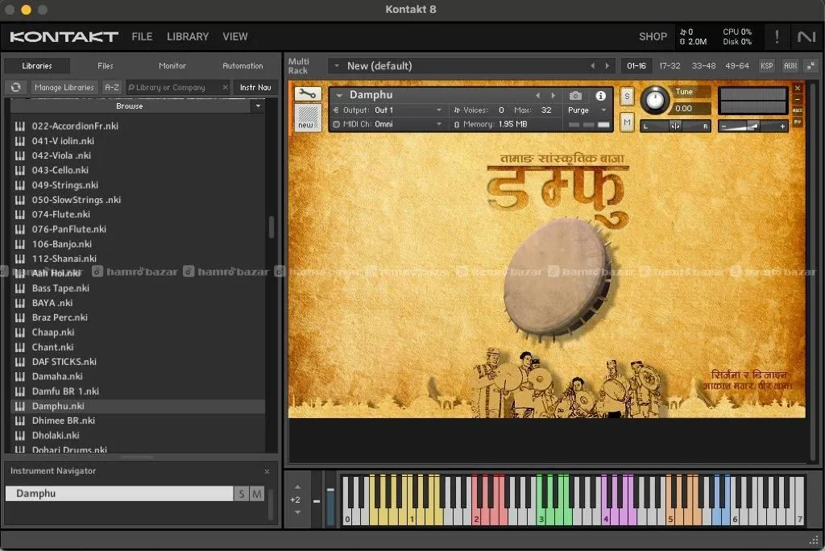
Task: Click the Library or Company search field
Action: [x=177, y=87]
